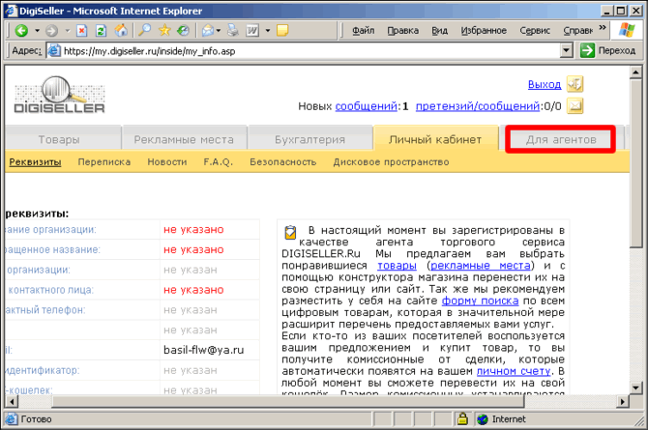
Task: Open Search with the magnifier icon
Action: (144, 30)
